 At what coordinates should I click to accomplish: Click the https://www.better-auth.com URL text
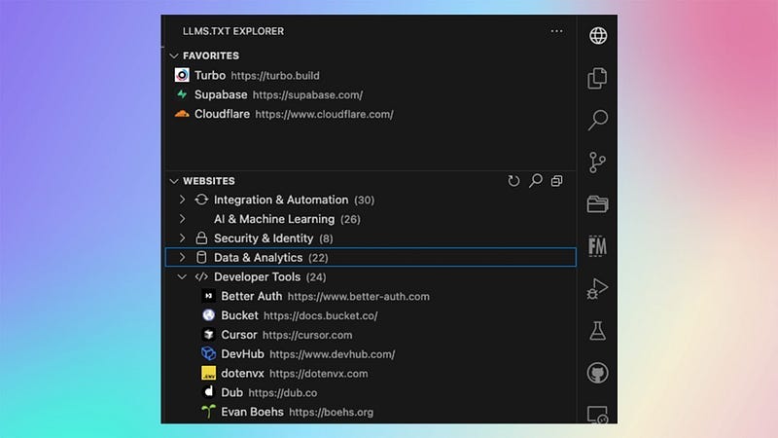pos(359,297)
